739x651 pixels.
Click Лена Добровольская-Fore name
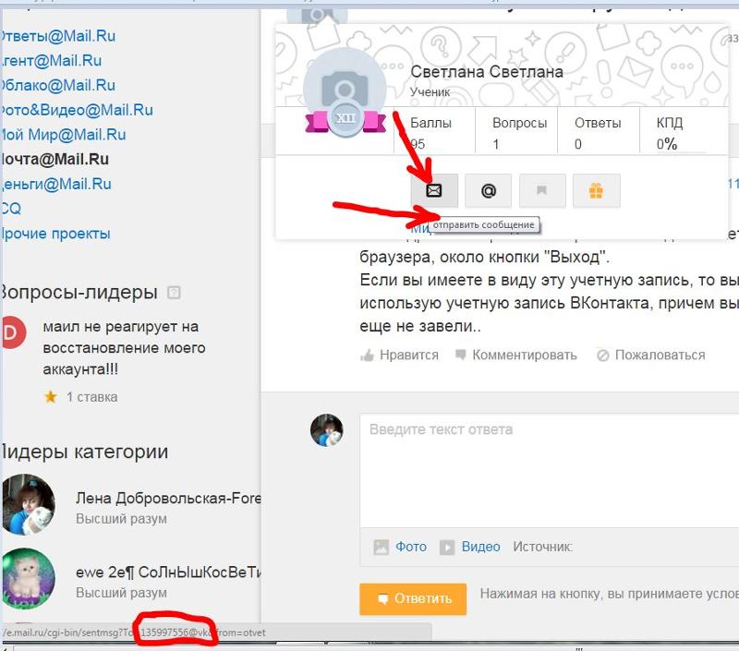pos(168,499)
